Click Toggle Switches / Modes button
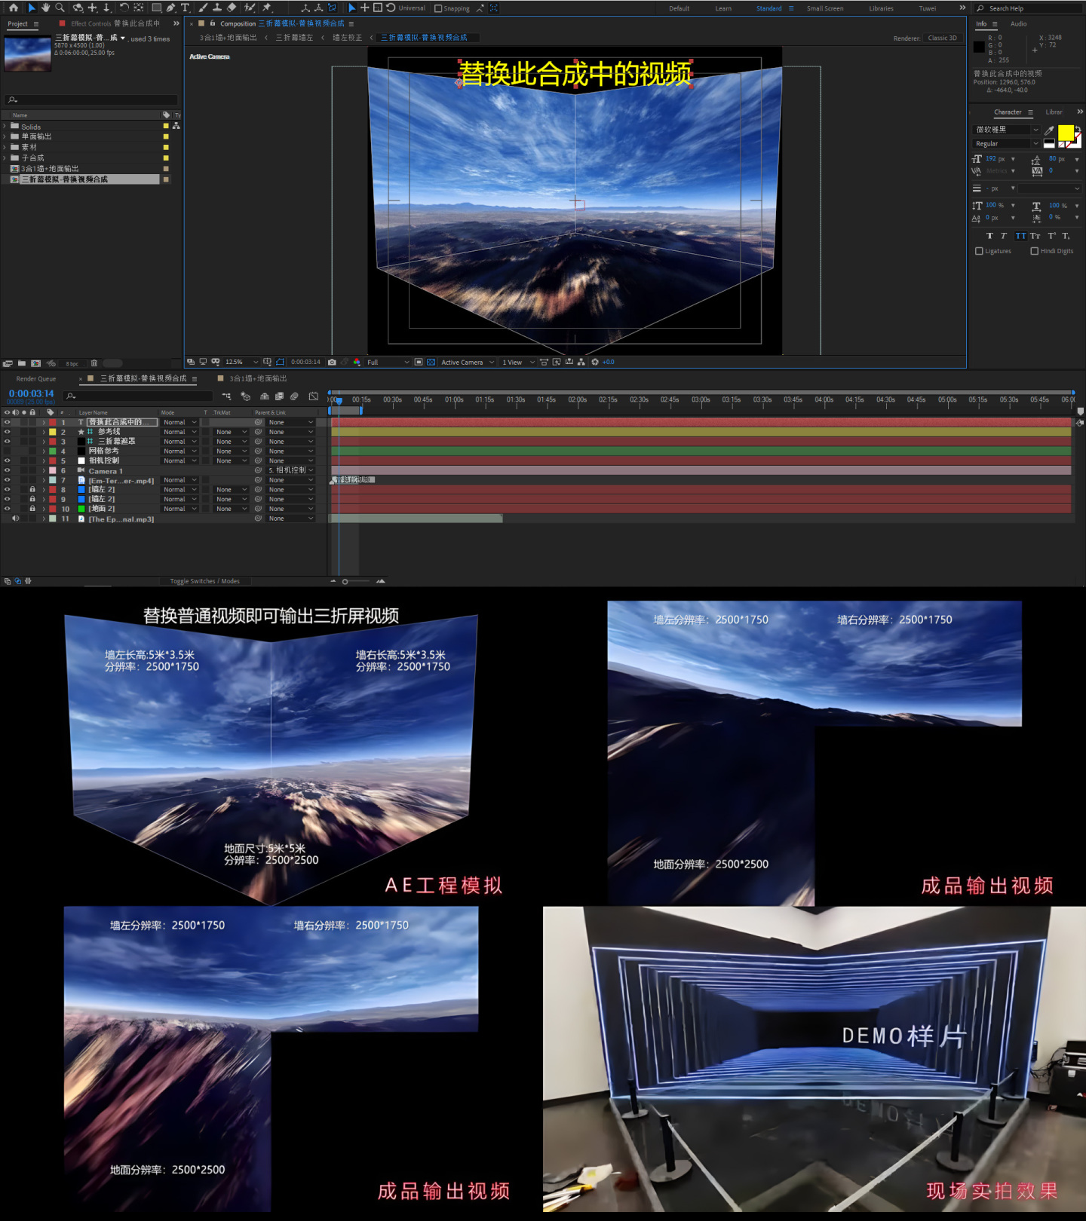This screenshot has width=1086, height=1221. (204, 581)
